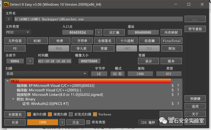The width and height of the screenshot is (211, 130).
Task: Open the 哈希 hash view
Action: click(60, 41)
